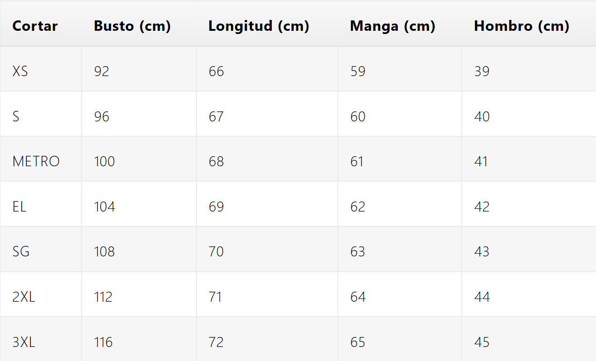Click the 3XL size cell

pos(24,342)
